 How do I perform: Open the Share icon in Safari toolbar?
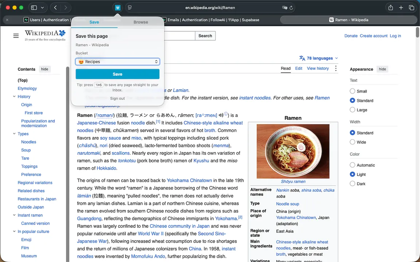[x=390, y=8]
